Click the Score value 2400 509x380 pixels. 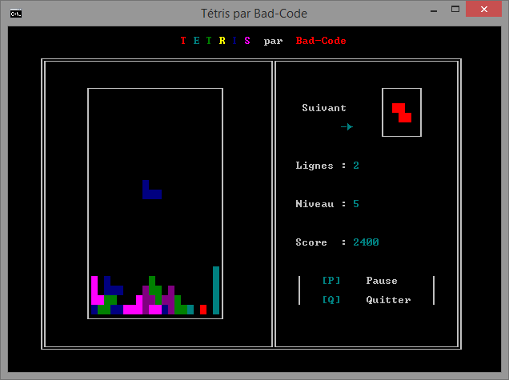point(366,242)
